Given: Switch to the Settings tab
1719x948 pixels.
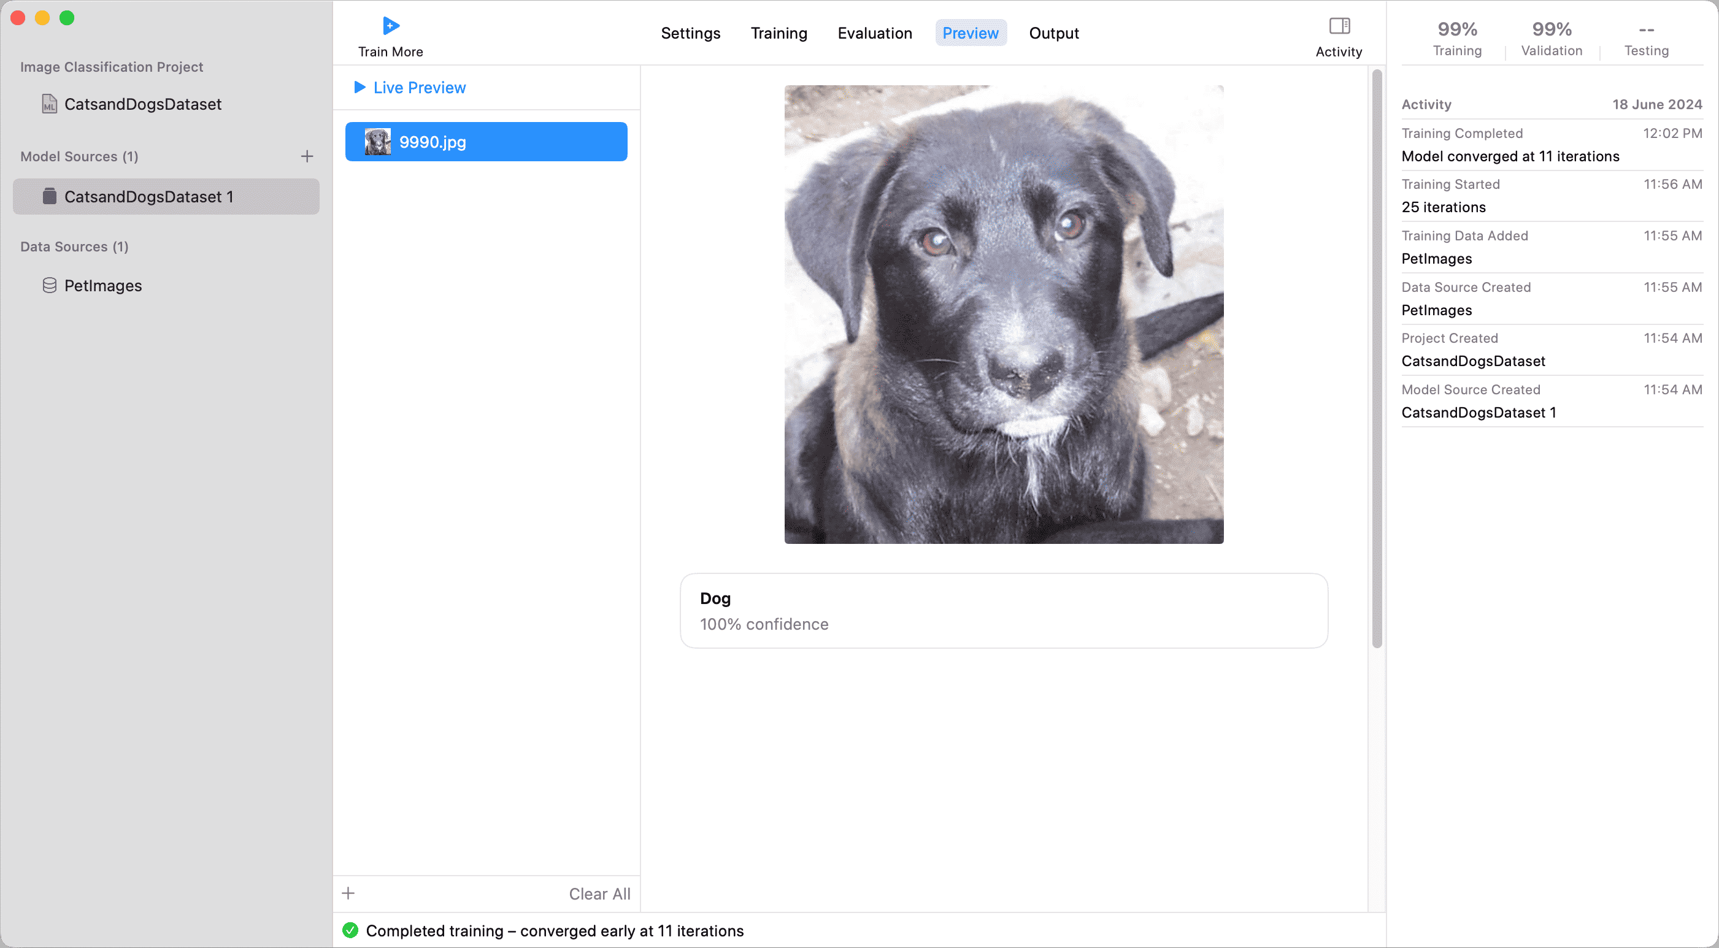Looking at the screenshot, I should 690,33.
